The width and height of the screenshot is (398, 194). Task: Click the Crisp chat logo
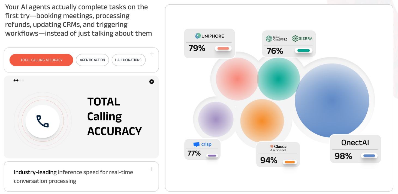tap(202, 144)
